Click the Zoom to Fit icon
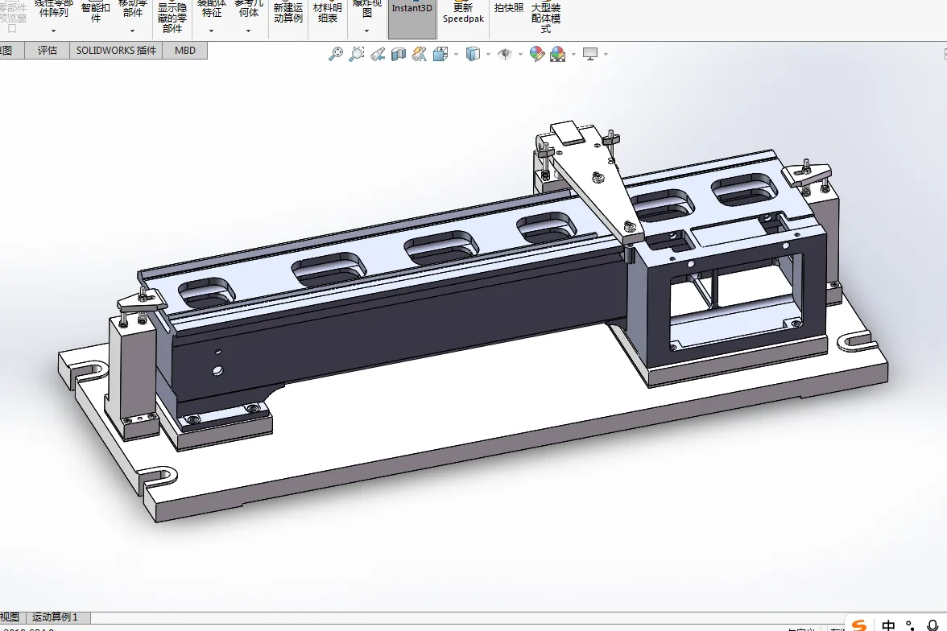 [336, 55]
